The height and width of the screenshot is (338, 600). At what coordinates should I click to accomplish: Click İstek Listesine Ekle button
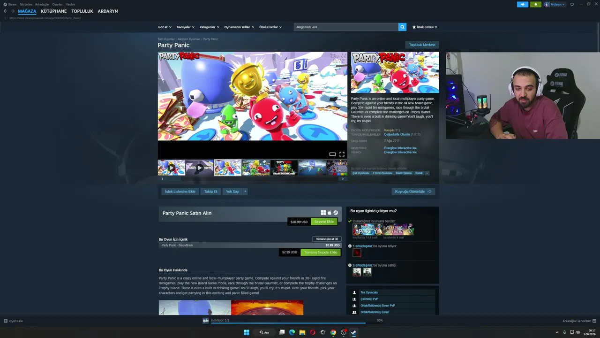180,192
